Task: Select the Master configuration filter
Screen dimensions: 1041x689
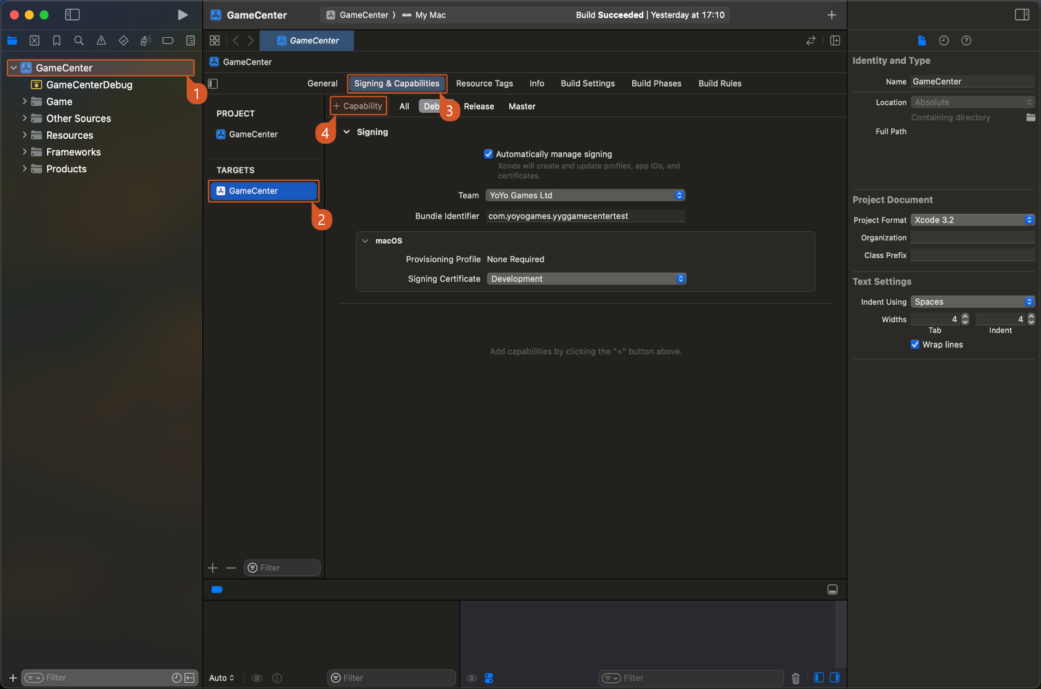Action: [x=522, y=107]
